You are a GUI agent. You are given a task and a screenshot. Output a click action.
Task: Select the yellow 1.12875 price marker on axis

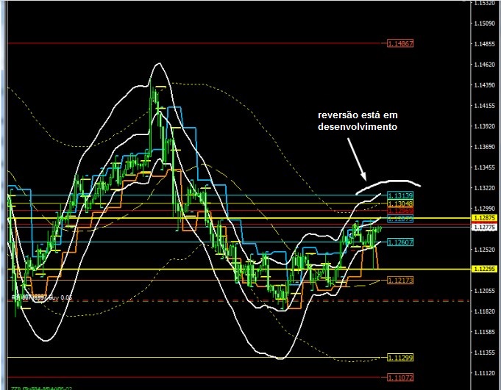coord(485,219)
